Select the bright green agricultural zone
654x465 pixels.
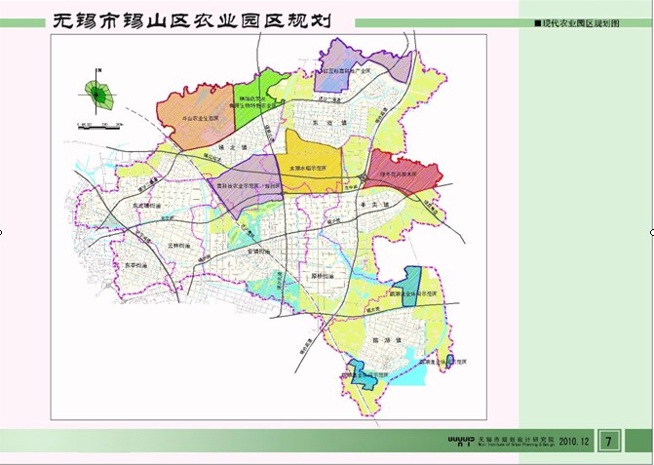pyautogui.click(x=262, y=96)
